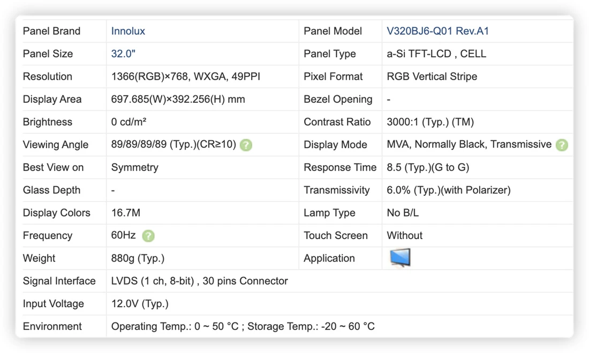Select the a-Si TFT-LCD , CELL panel type
Viewport: 589px width, 353px height.
(x=436, y=53)
